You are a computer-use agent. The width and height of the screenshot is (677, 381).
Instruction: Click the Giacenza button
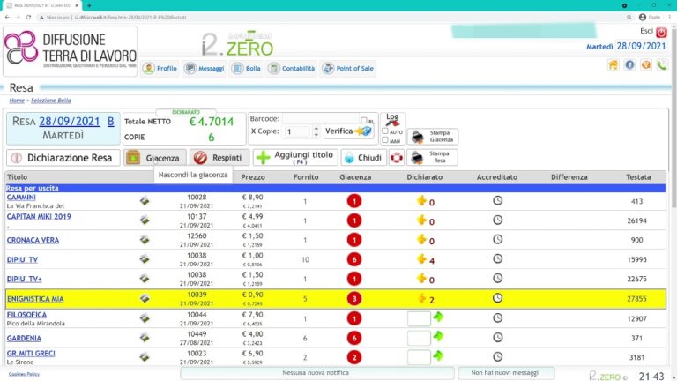(155, 158)
